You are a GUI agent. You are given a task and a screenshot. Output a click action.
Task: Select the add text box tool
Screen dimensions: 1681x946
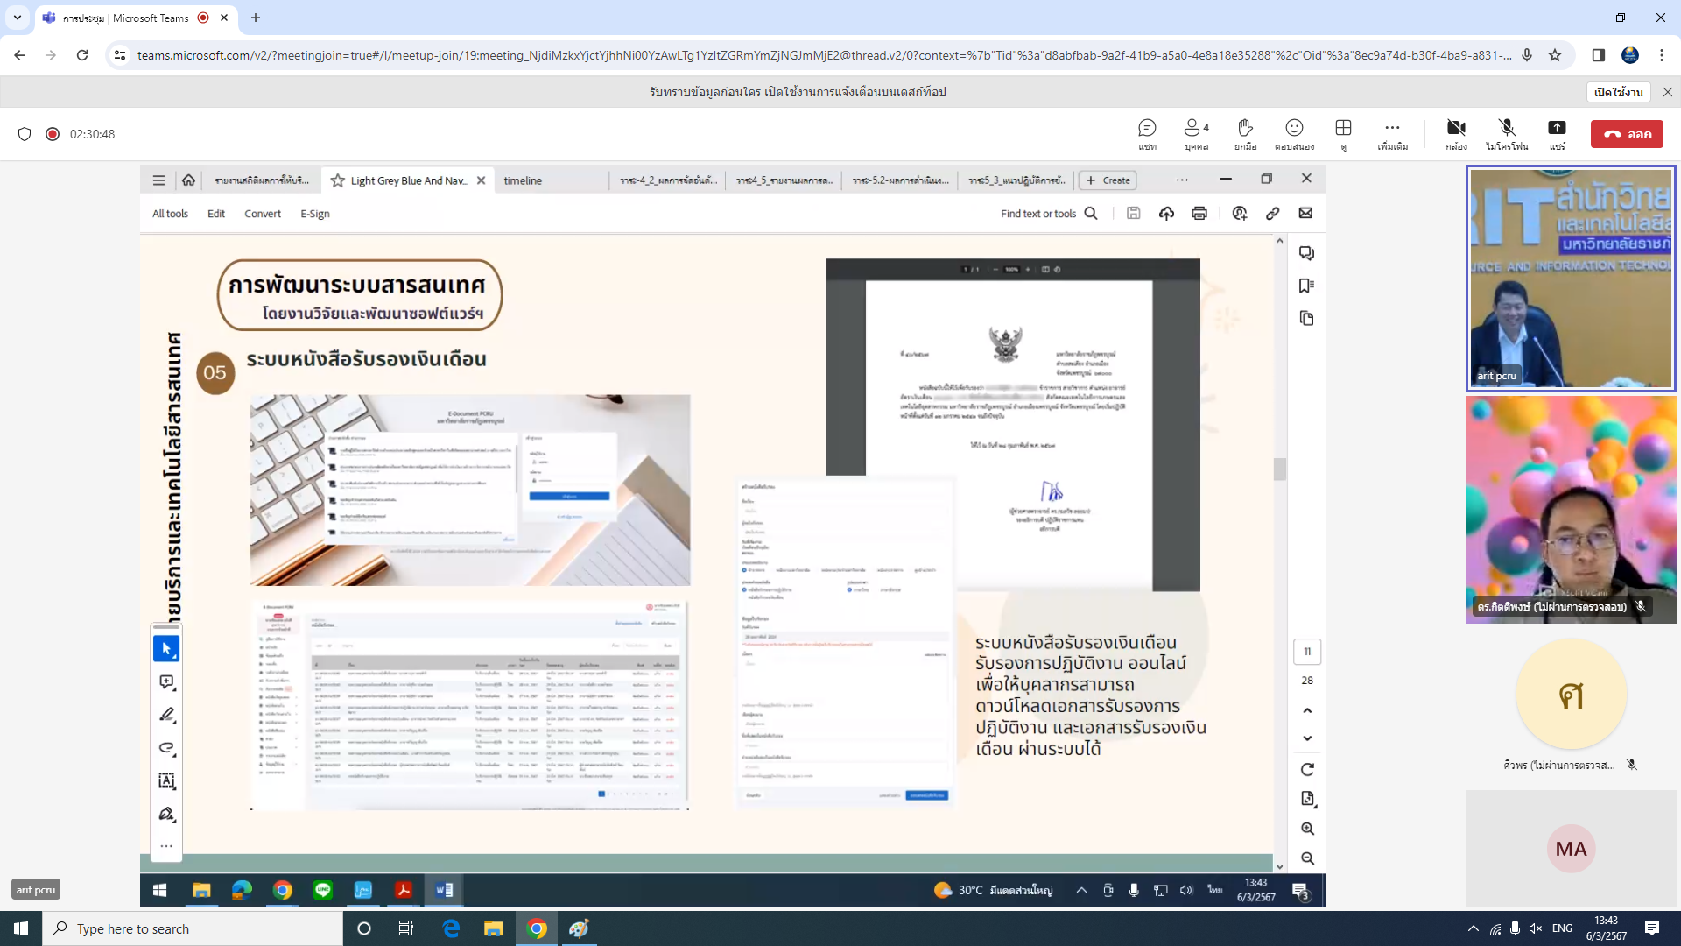pyautogui.click(x=166, y=780)
